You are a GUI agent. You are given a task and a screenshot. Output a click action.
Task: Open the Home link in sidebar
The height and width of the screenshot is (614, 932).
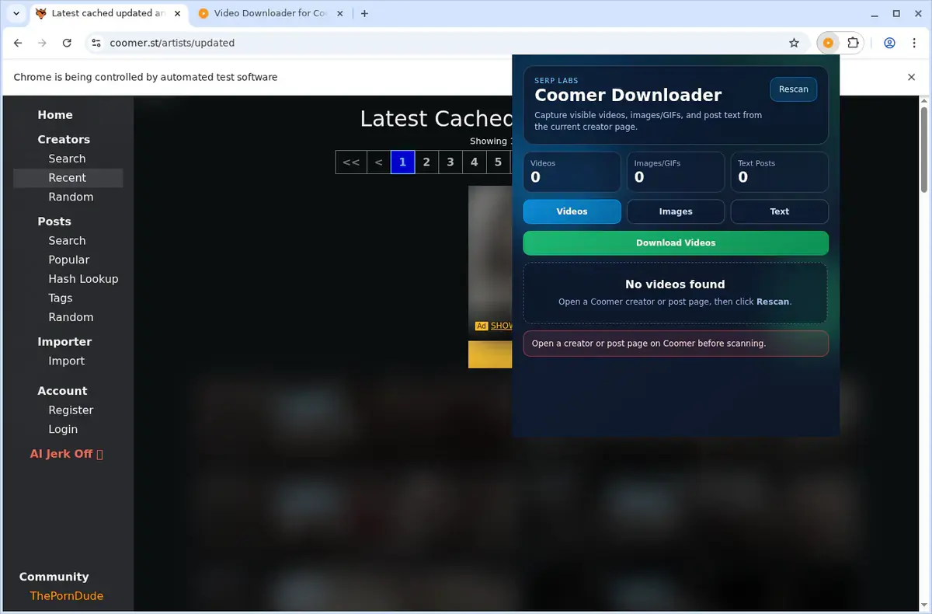click(x=55, y=115)
